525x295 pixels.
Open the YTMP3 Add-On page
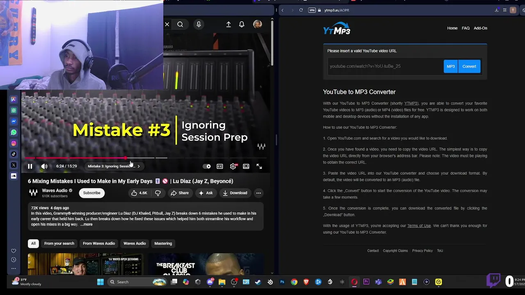(480, 28)
